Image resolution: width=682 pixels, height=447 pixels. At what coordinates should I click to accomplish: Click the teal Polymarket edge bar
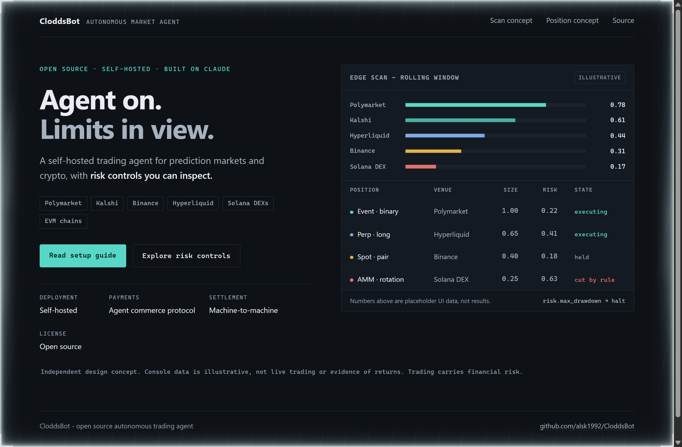476,105
